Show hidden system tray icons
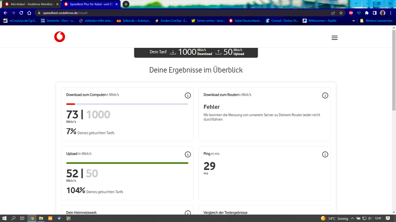This screenshot has height=222, width=396. (352, 218)
